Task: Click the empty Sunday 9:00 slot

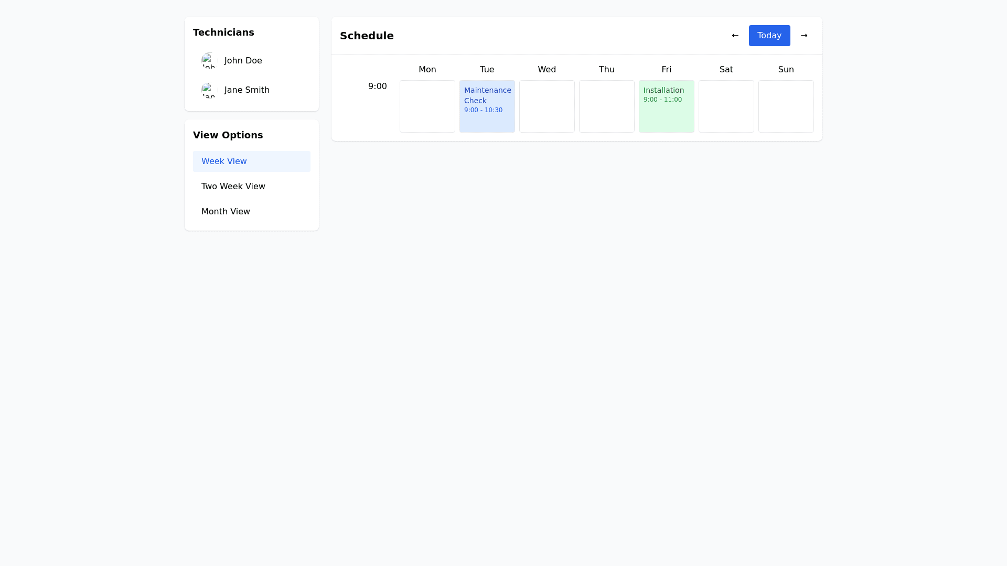Action: [x=786, y=106]
